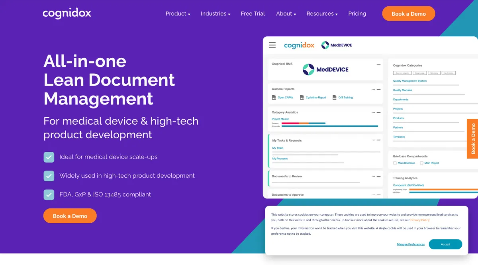Click the orange Book a Demo header button
478x265 pixels.
(x=409, y=14)
